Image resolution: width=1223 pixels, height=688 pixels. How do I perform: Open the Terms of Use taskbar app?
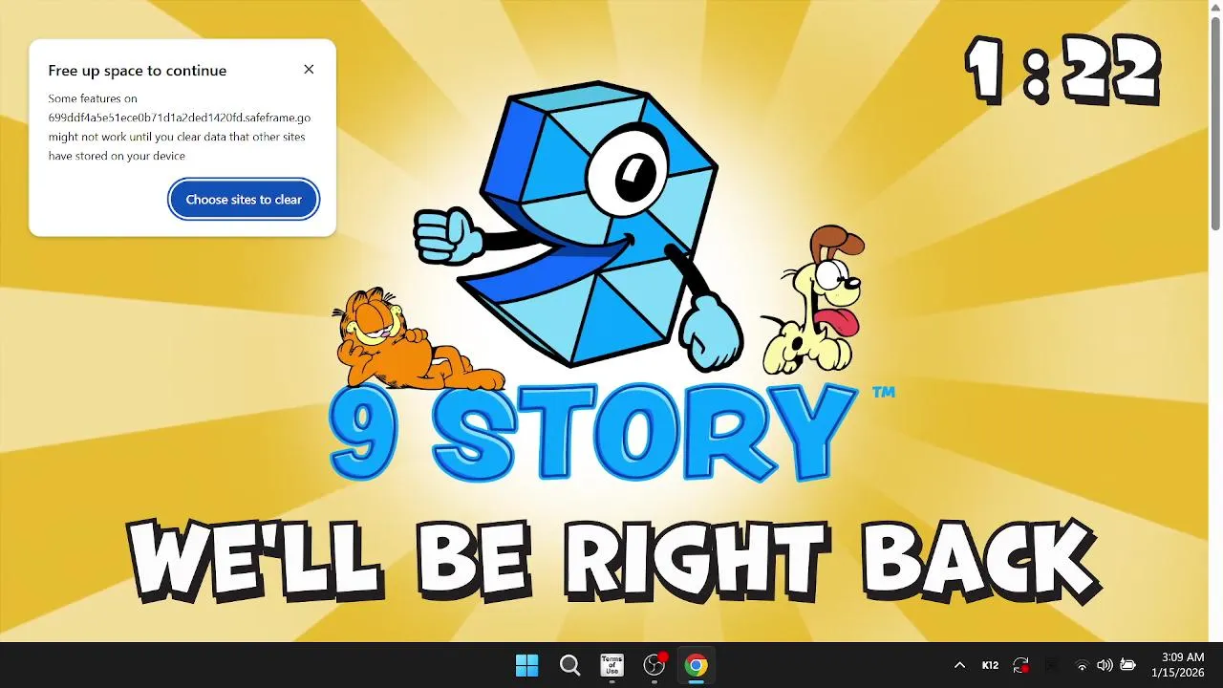point(611,665)
